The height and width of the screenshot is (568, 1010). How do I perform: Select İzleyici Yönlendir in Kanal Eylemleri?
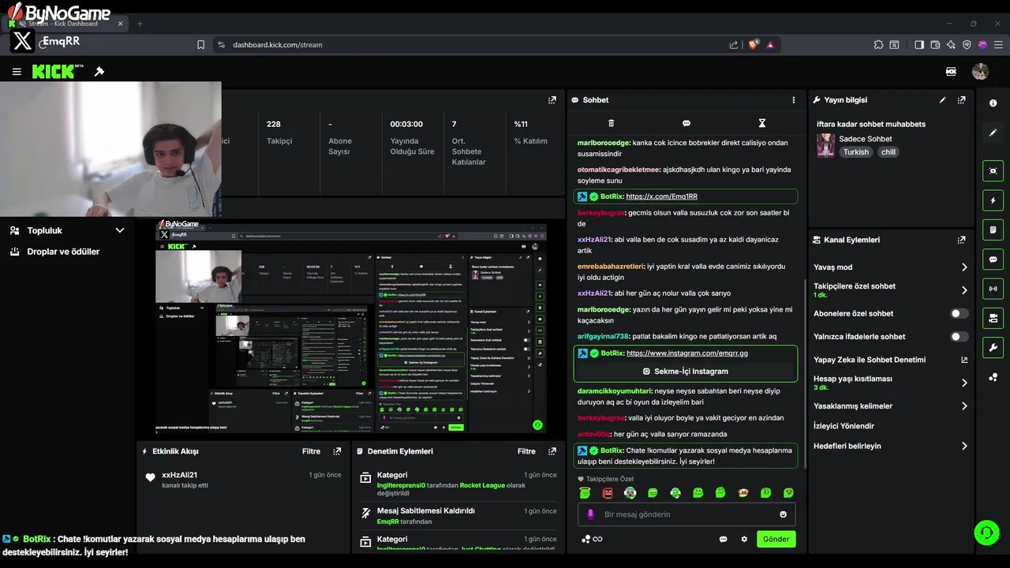[x=844, y=426]
